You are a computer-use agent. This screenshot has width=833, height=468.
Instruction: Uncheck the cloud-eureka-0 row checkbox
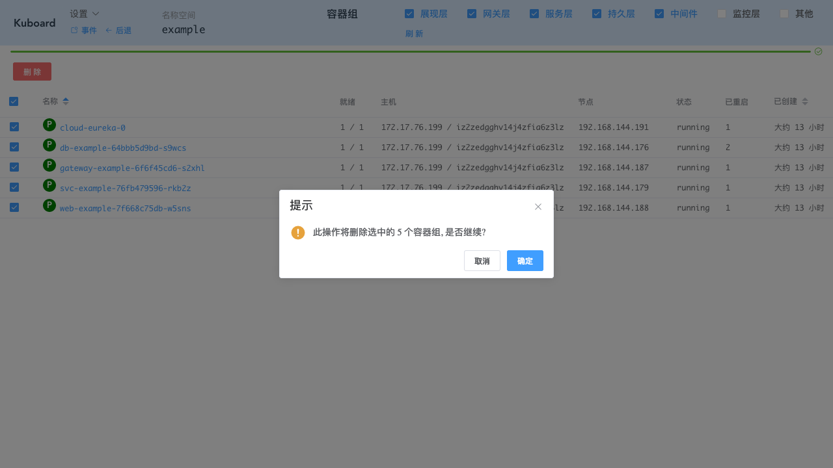click(x=14, y=127)
